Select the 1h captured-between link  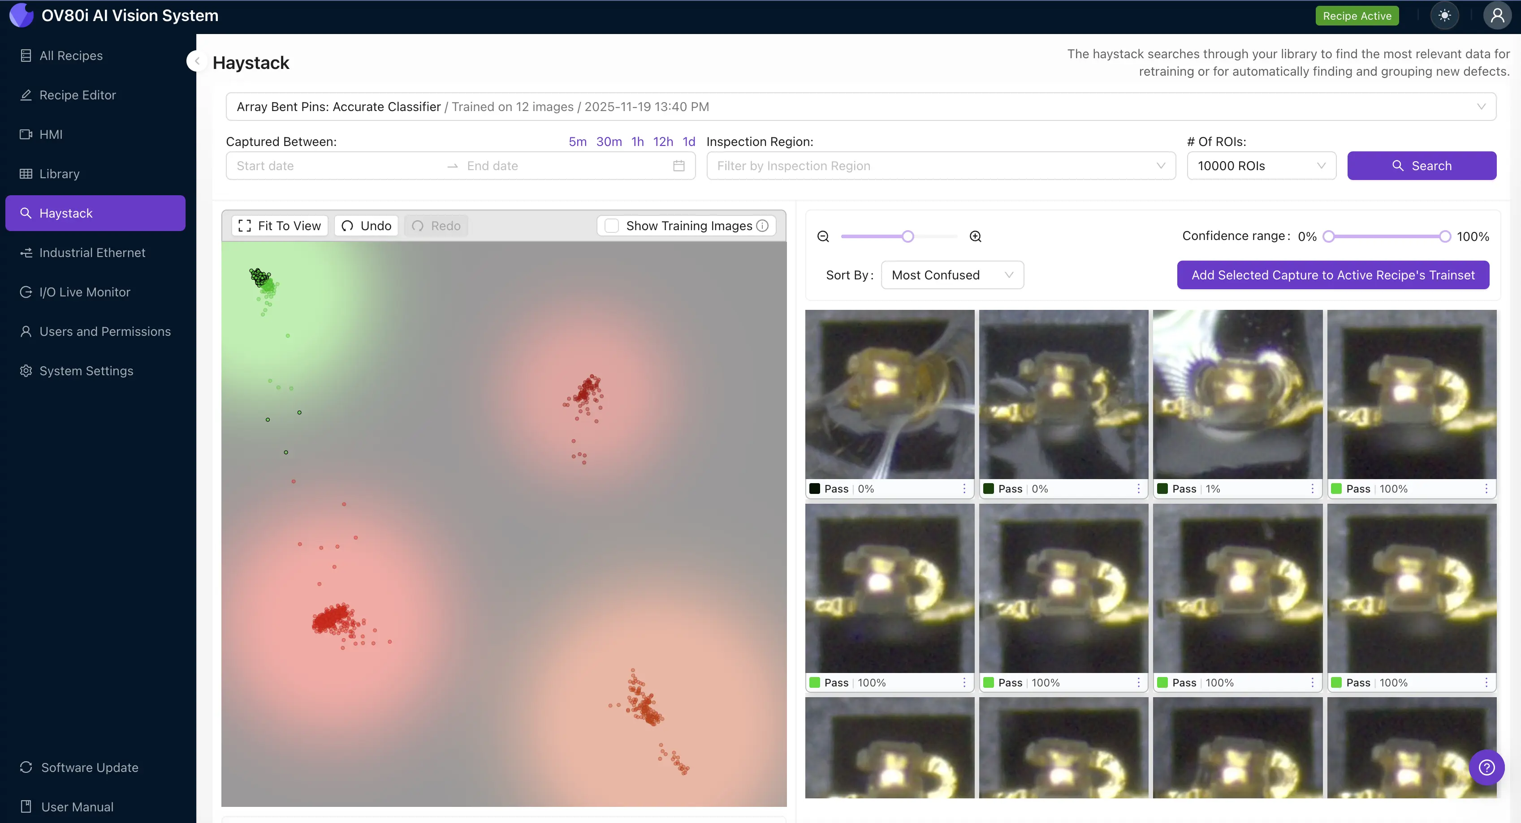pos(637,141)
